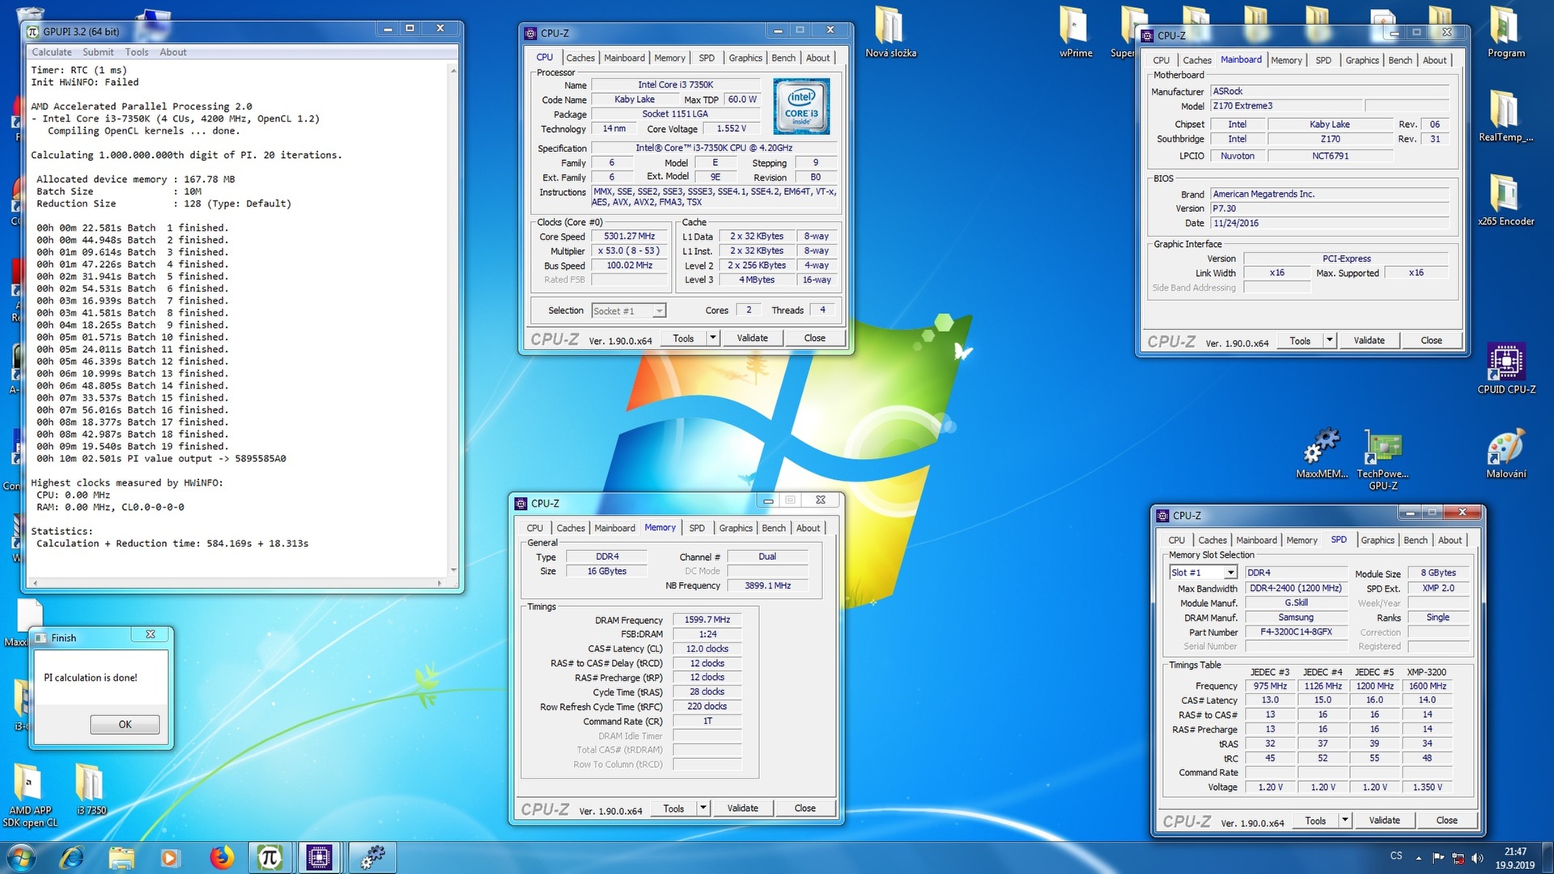The width and height of the screenshot is (1554, 874).
Task: Open the Calculate menu in GPUPI
Action: [52, 52]
